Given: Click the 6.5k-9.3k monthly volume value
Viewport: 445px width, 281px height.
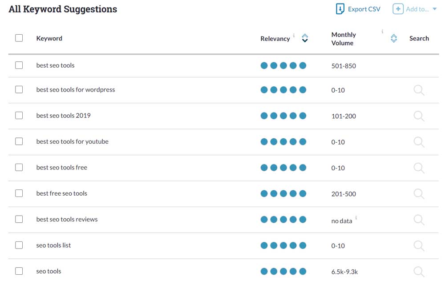Looking at the screenshot, I should coord(344,272).
